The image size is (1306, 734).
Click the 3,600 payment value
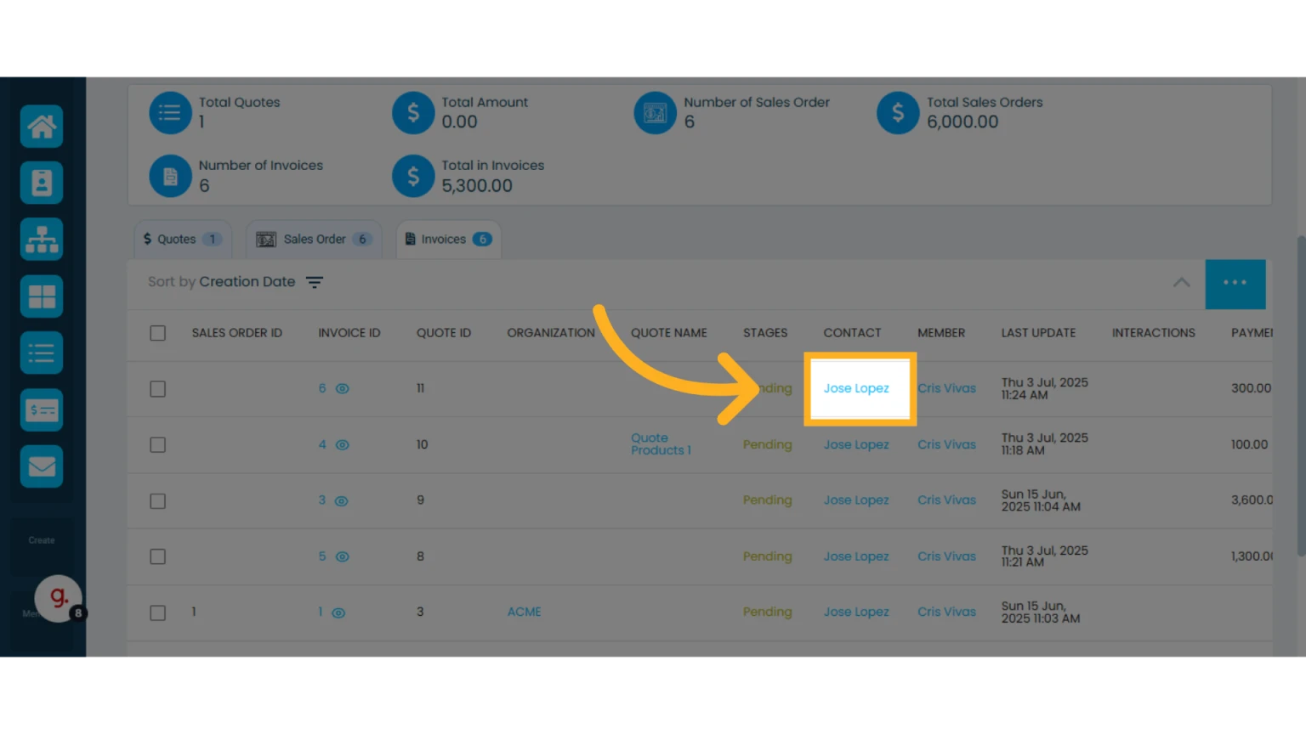(x=1252, y=500)
